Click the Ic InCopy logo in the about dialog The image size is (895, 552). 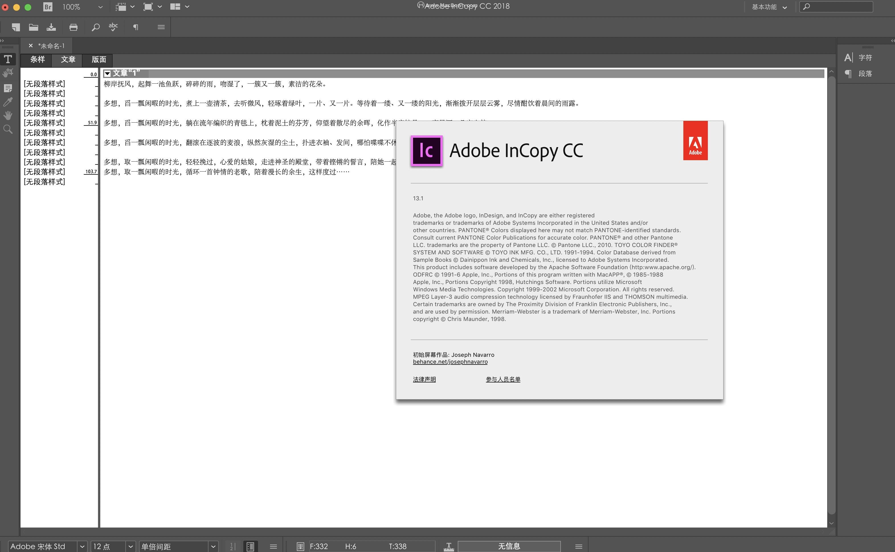[x=426, y=151]
